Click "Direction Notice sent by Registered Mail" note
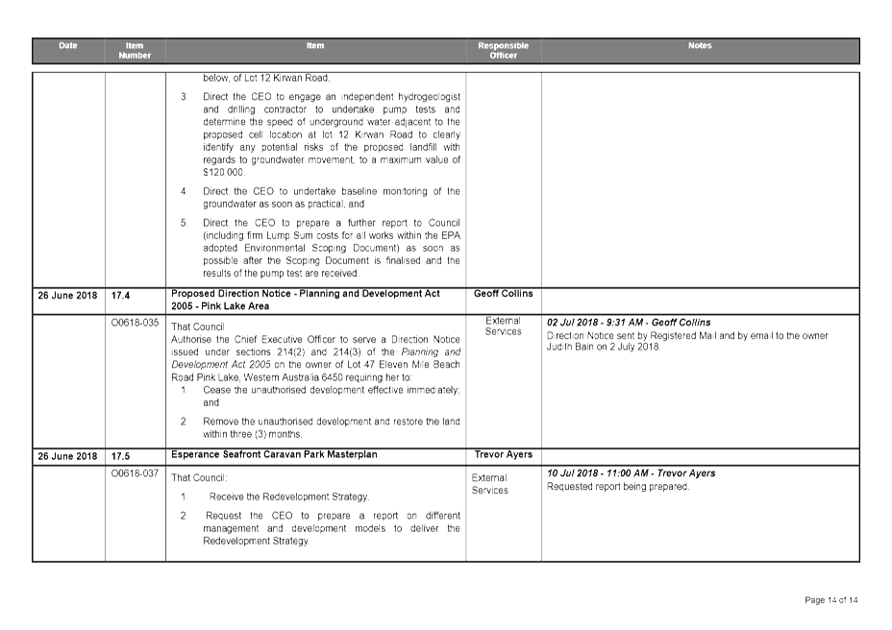Viewport: 892px width, 630px height. pos(687,341)
